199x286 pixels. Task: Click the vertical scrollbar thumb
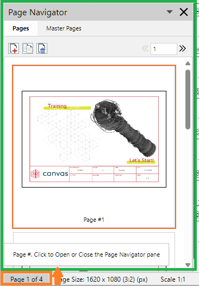[188, 100]
